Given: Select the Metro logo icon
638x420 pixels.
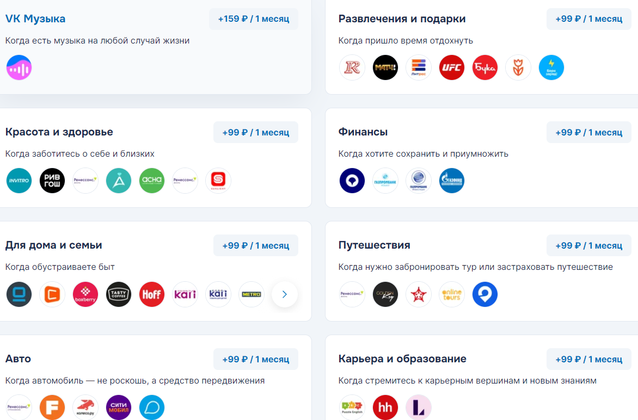Looking at the screenshot, I should tap(251, 294).
